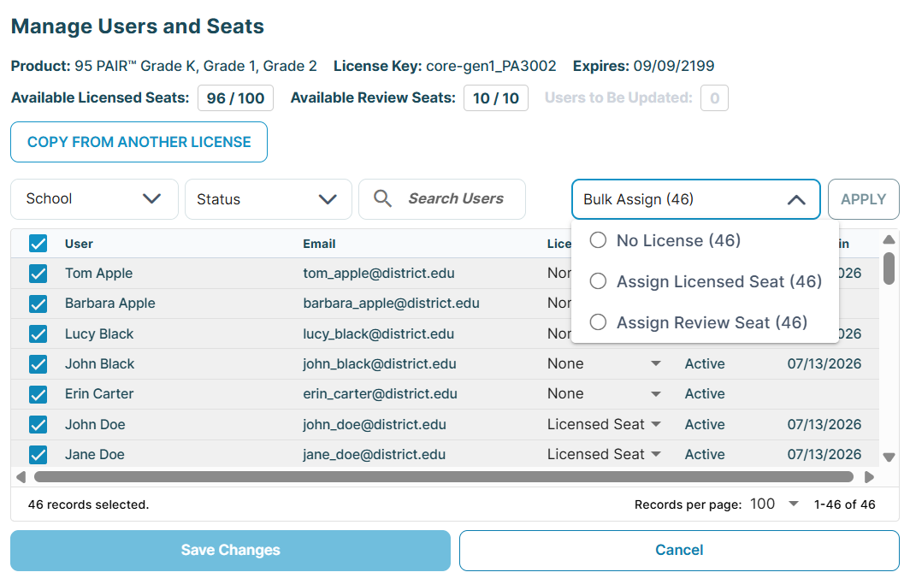Click horizontal scroll right arrow
Screen dimensions: 910x584
(869, 477)
